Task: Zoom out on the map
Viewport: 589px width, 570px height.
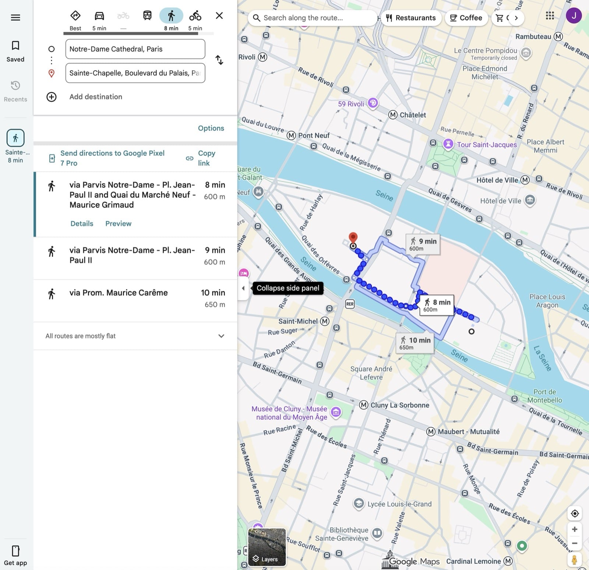Action: pos(574,543)
